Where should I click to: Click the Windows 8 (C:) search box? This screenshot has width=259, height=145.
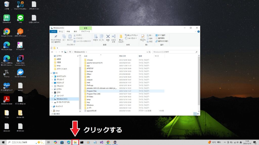tap(175, 52)
